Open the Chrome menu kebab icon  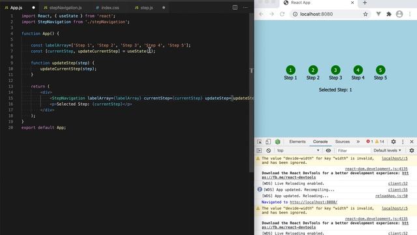pyautogui.click(x=410, y=14)
